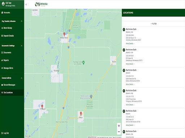Collapse the Documents & Settings section

click(22, 46)
